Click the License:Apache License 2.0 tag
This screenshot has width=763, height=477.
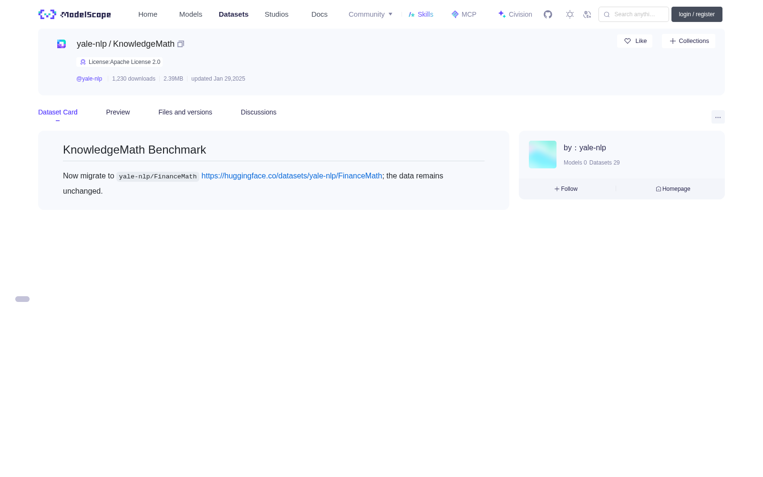(120, 62)
